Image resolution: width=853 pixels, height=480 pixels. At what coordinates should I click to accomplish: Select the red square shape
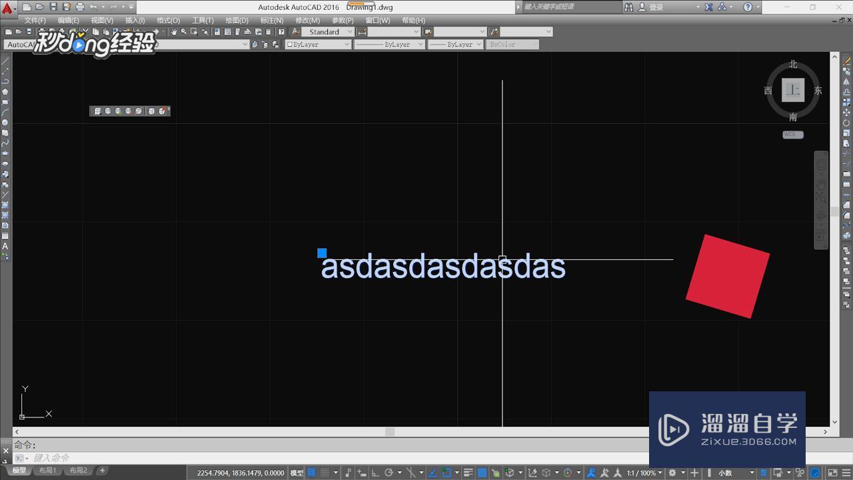pos(728,276)
